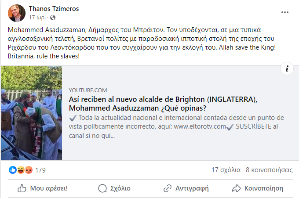The height and width of the screenshot is (198, 299).
Task: Show who reacted via the 179 count
Action: tap(40, 170)
